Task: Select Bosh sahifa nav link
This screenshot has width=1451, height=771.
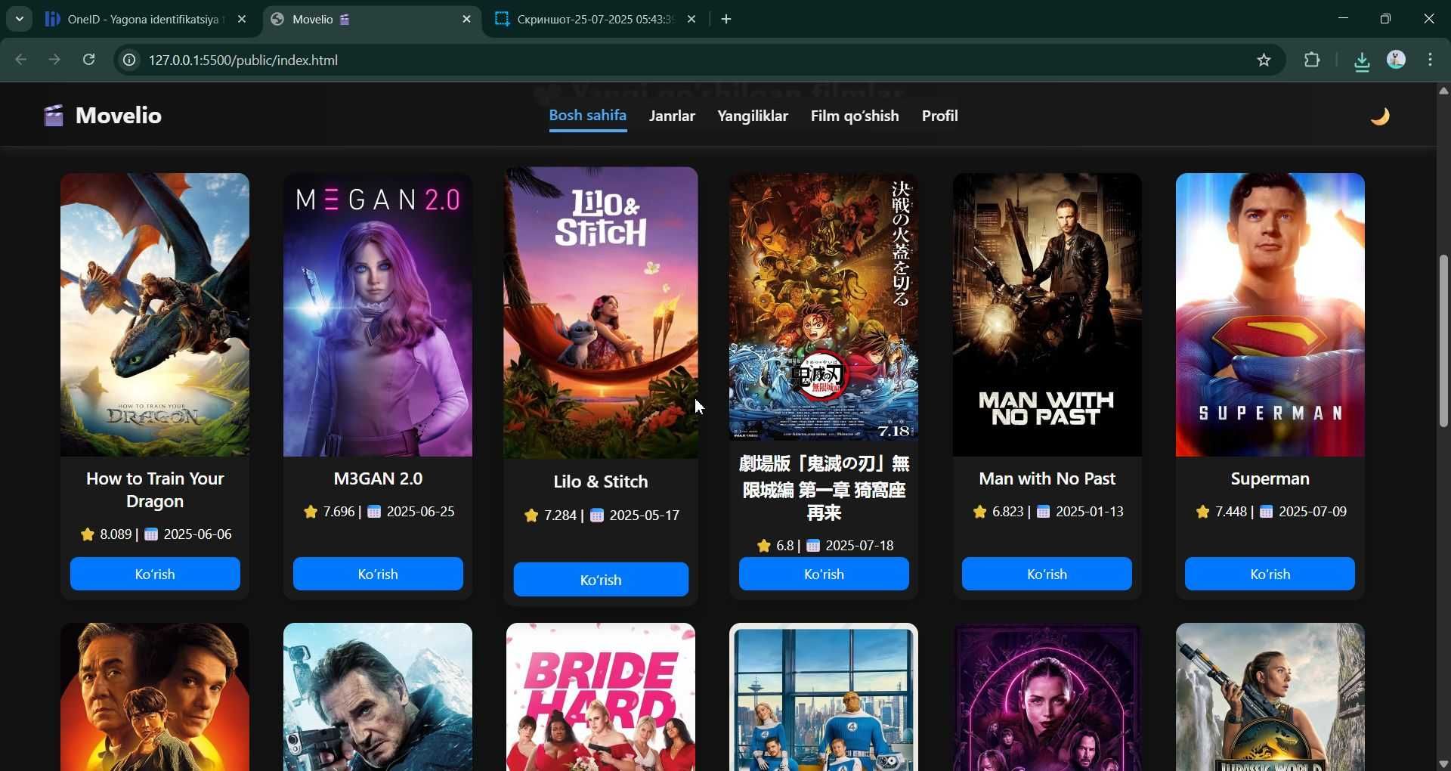Action: [587, 116]
